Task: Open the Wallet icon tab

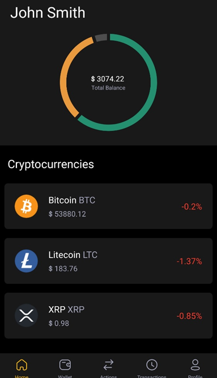Action: coord(65,365)
